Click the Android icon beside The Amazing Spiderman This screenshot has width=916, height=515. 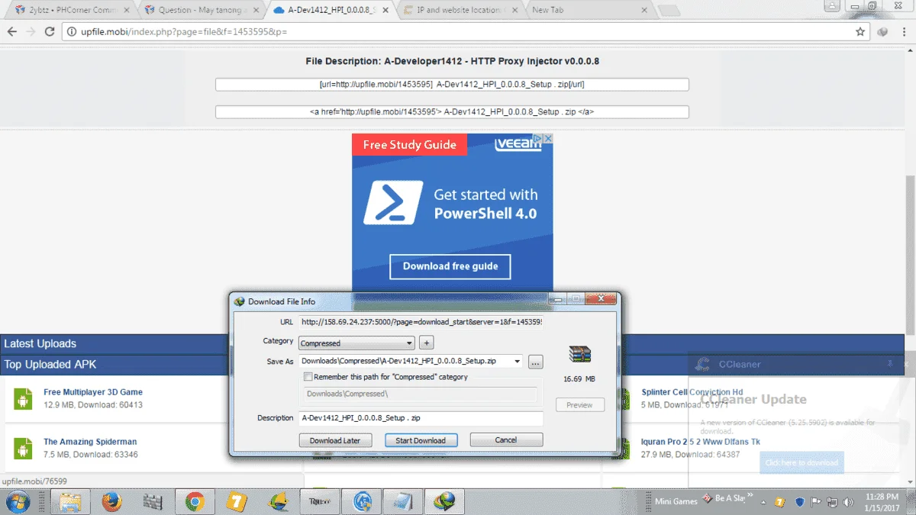tap(24, 448)
